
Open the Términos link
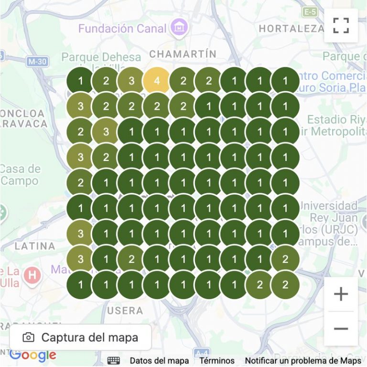tap(217, 361)
